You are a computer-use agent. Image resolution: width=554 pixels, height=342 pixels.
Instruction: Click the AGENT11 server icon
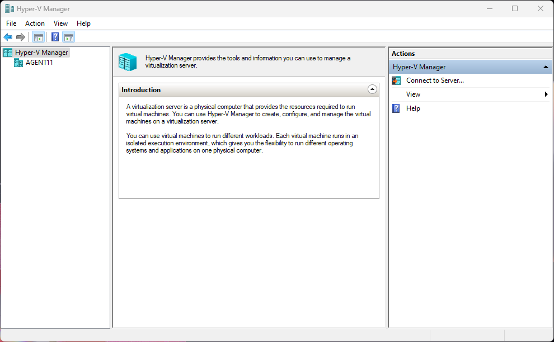(18, 63)
